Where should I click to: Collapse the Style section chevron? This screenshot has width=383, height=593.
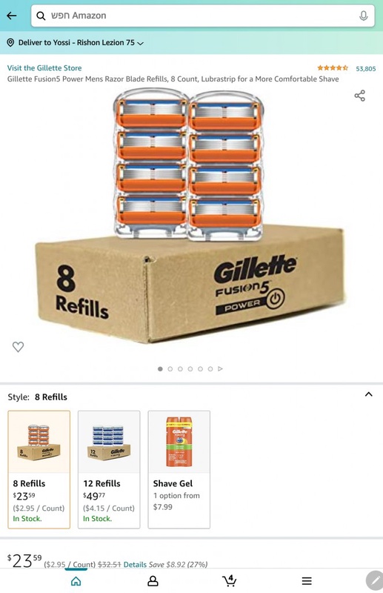coord(369,394)
